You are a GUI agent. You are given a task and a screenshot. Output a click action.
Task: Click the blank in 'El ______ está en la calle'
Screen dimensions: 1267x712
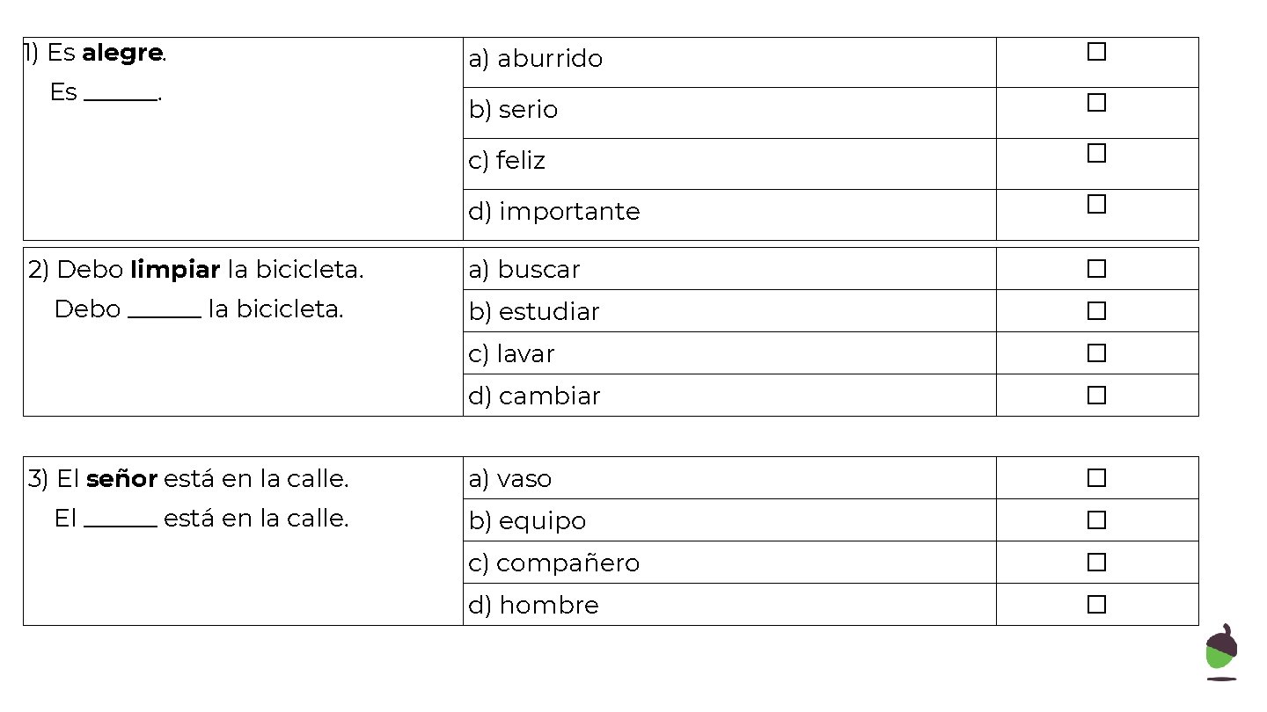[x=121, y=521]
